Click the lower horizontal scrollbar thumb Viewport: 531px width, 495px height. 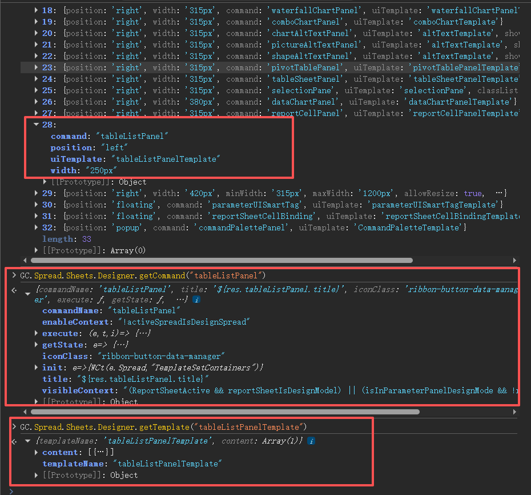(x=225, y=412)
